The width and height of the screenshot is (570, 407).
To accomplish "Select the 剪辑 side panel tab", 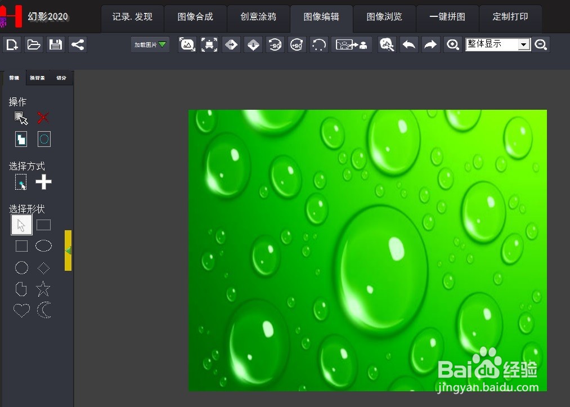I will coord(14,78).
